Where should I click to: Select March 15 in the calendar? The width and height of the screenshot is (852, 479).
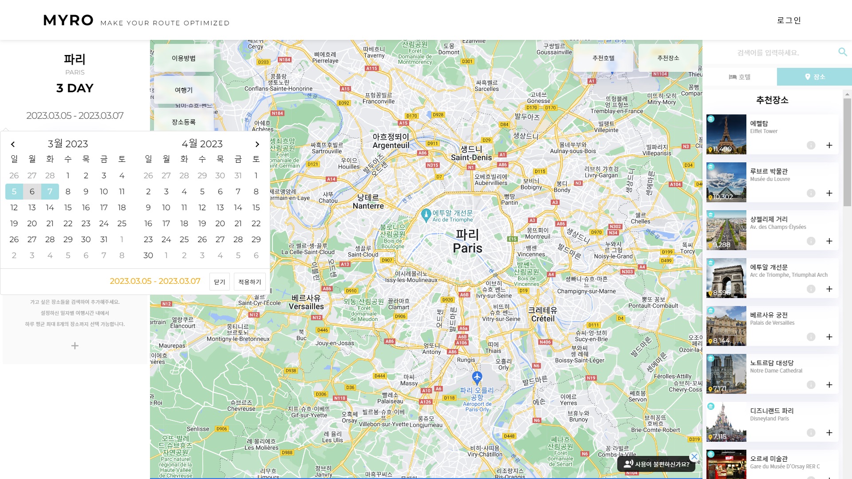pyautogui.click(x=68, y=208)
